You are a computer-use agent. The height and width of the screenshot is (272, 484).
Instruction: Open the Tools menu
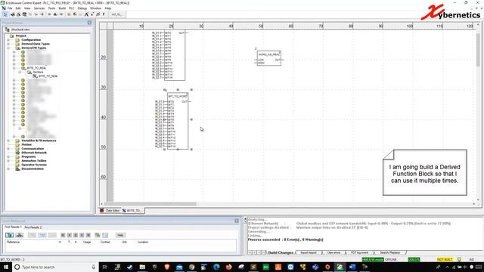[52, 8]
